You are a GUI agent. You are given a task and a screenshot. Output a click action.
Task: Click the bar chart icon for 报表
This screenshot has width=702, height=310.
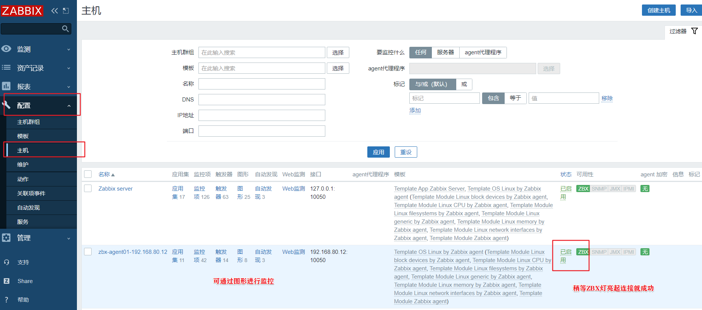(x=6, y=86)
